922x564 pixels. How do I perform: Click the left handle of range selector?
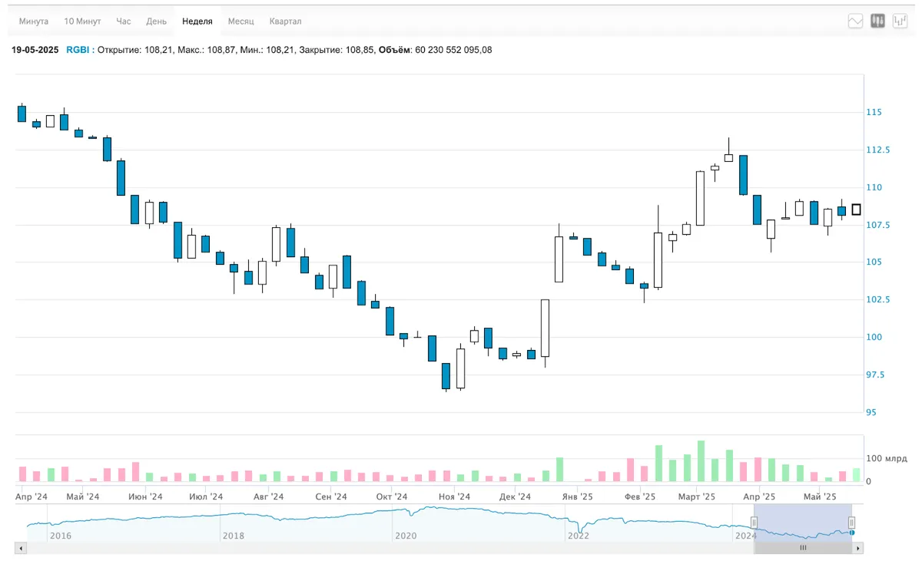tap(754, 523)
